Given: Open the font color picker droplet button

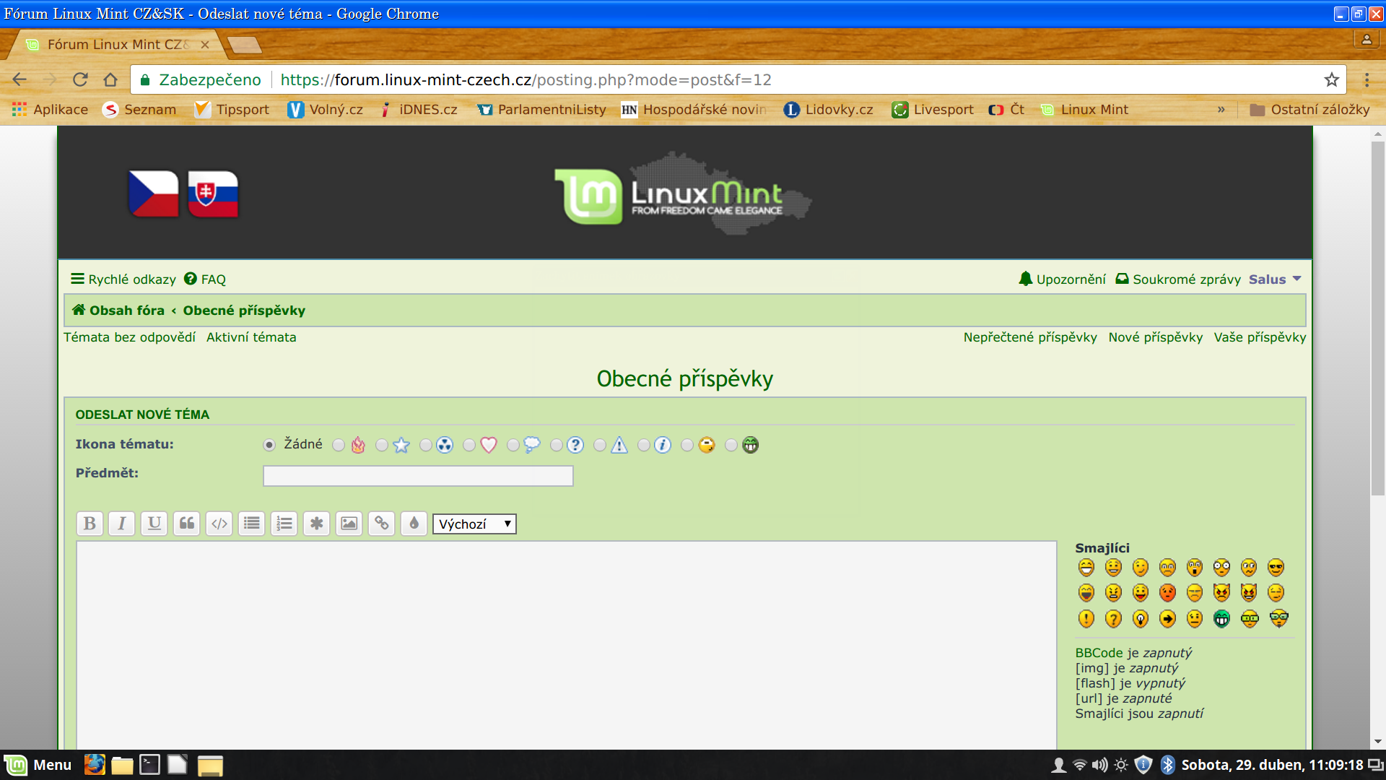Looking at the screenshot, I should coord(414,524).
